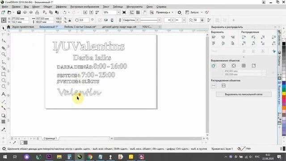Viewport: 286px width, 161px height.
Task: Select the Zoom magnifier tool
Action: 3,54
